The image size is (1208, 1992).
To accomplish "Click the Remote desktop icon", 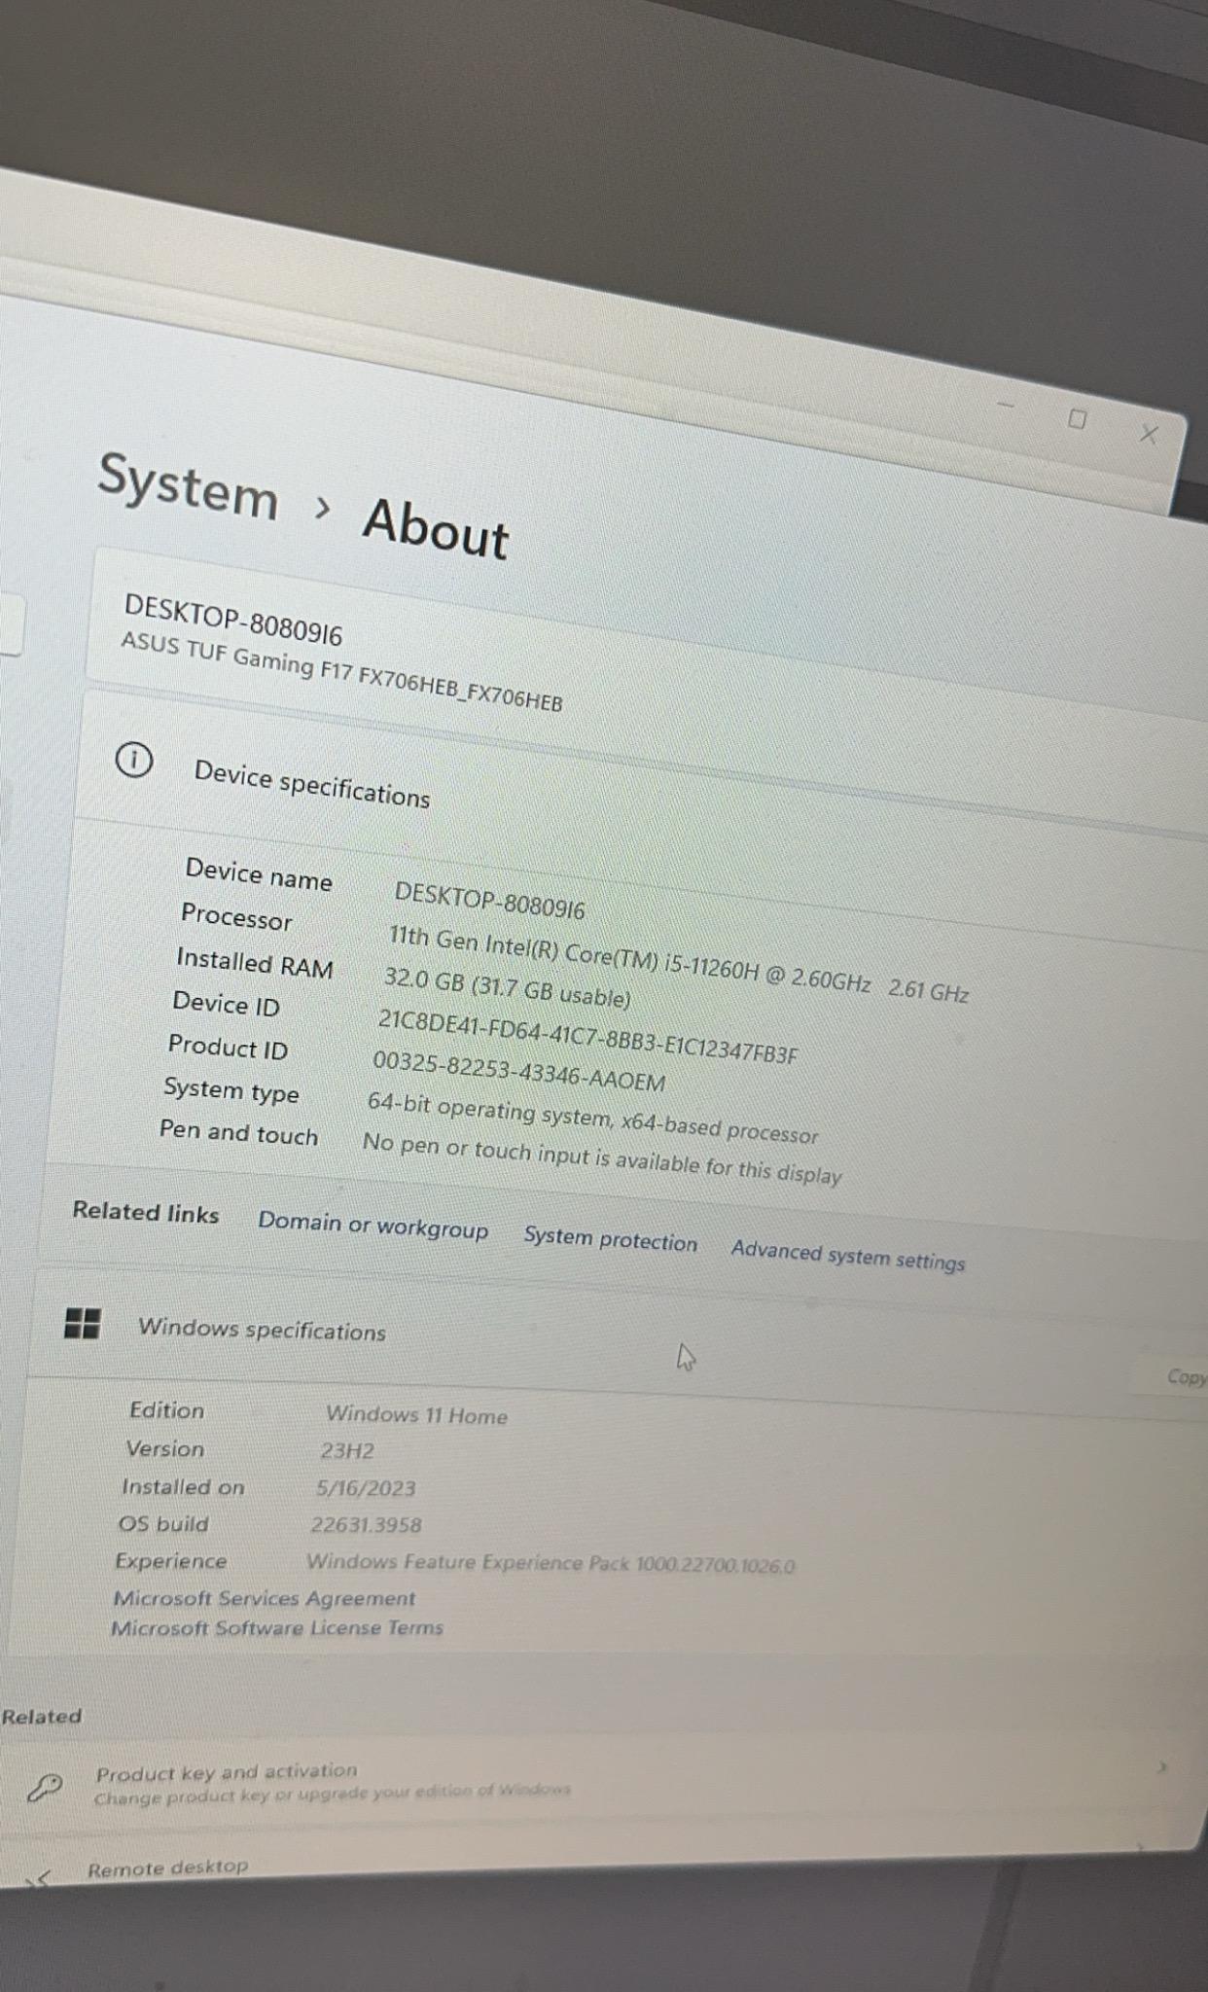I will 39,1879.
